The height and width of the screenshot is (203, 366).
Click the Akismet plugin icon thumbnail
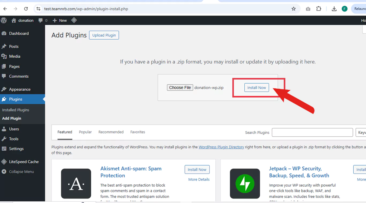(x=76, y=183)
